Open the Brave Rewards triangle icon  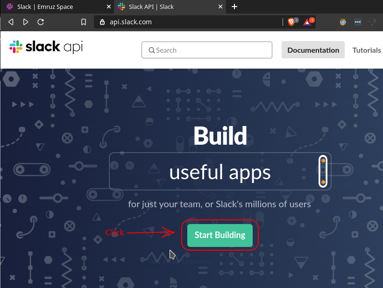tap(307, 22)
